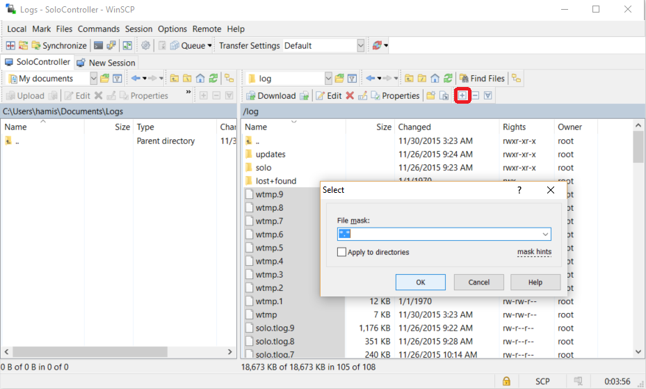Open the Terminal console icon
The height and width of the screenshot is (389, 646).
click(99, 45)
